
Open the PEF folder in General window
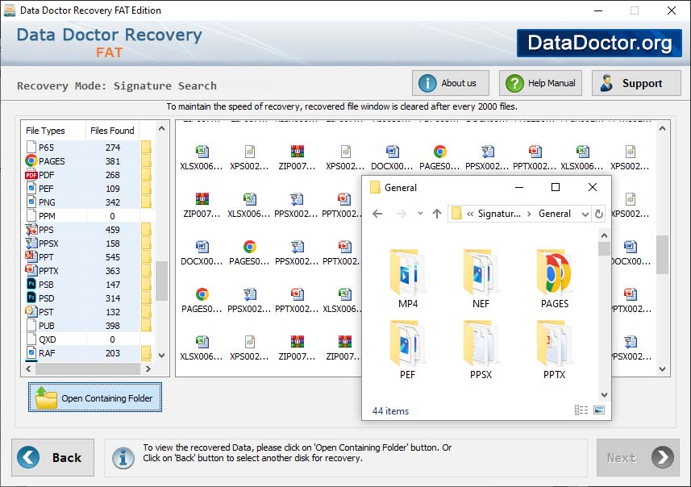408,350
